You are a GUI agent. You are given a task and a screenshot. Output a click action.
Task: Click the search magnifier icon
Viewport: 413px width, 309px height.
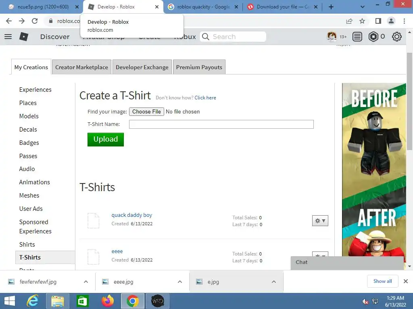coord(206,37)
